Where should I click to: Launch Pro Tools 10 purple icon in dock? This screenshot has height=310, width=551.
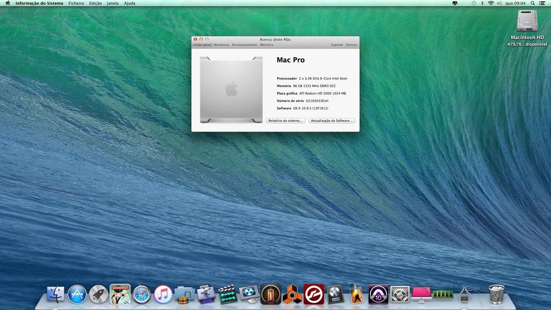click(378, 294)
